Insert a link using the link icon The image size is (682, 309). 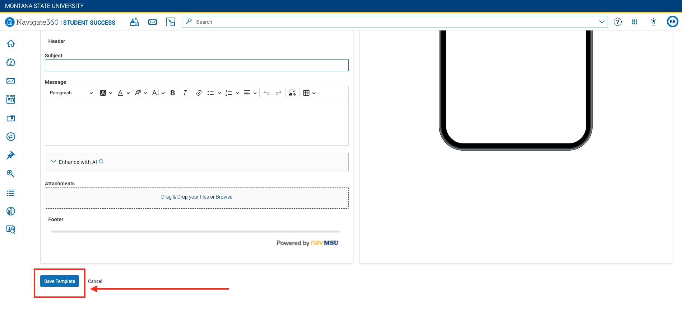click(199, 93)
